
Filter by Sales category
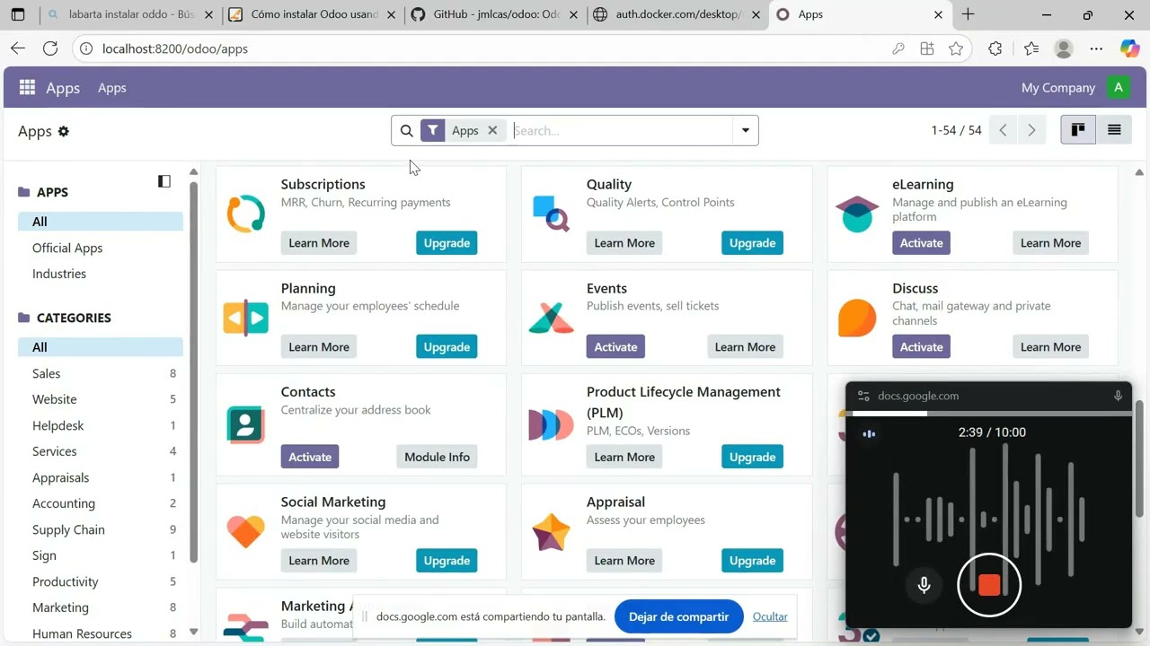coord(101,373)
